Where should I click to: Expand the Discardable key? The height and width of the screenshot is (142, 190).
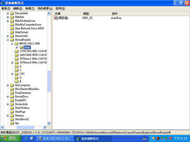(8, 13)
